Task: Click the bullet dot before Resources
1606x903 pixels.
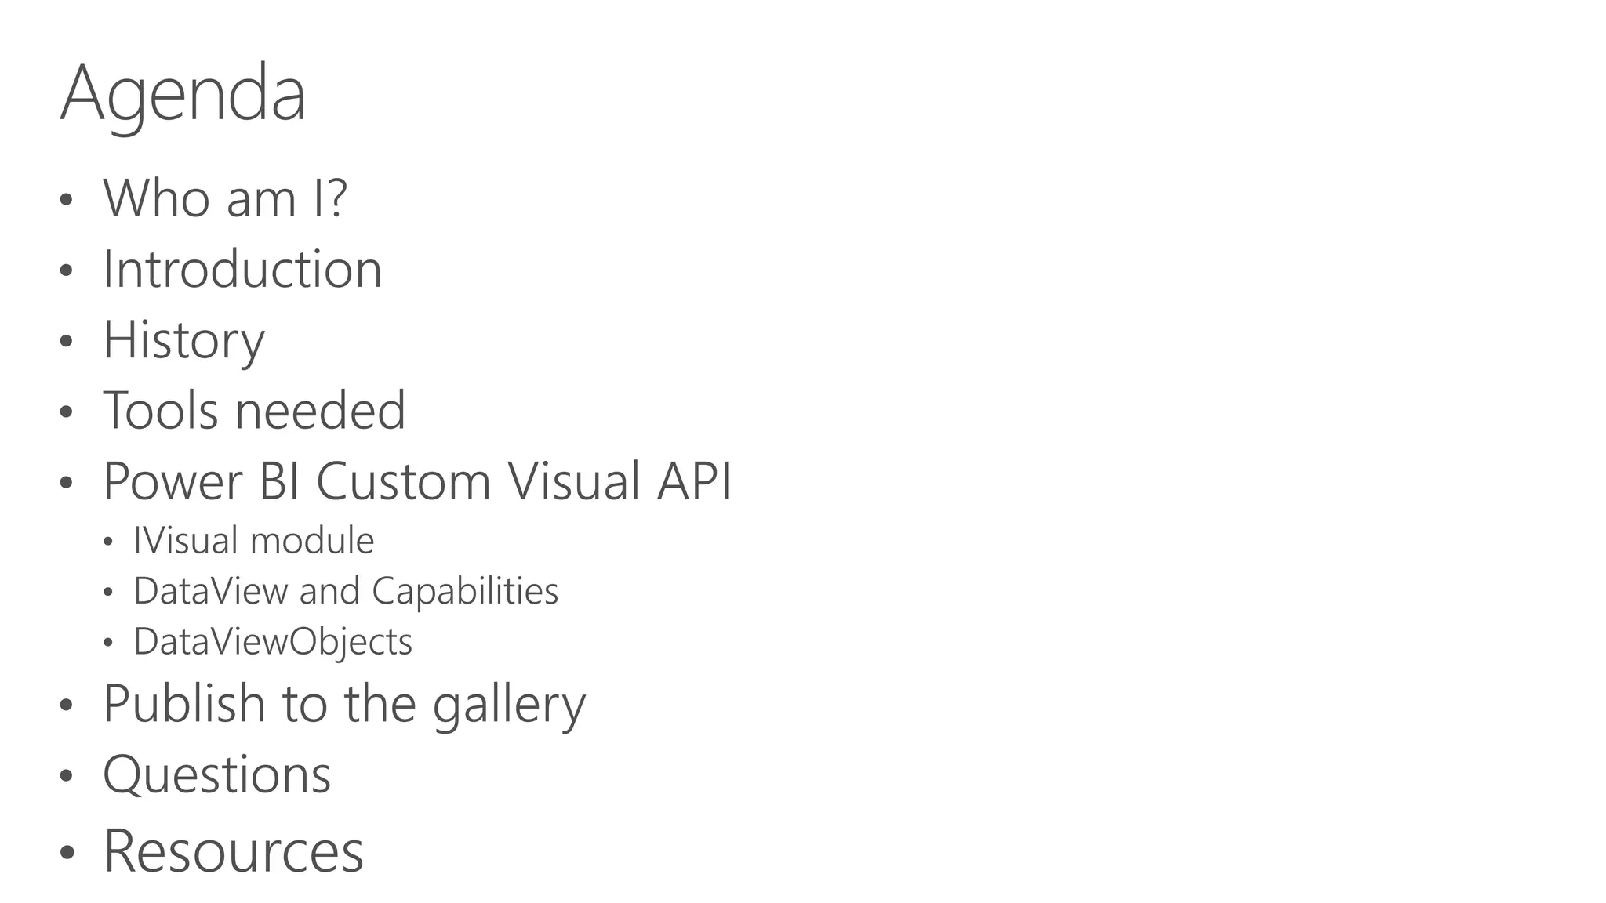Action: coord(67,853)
